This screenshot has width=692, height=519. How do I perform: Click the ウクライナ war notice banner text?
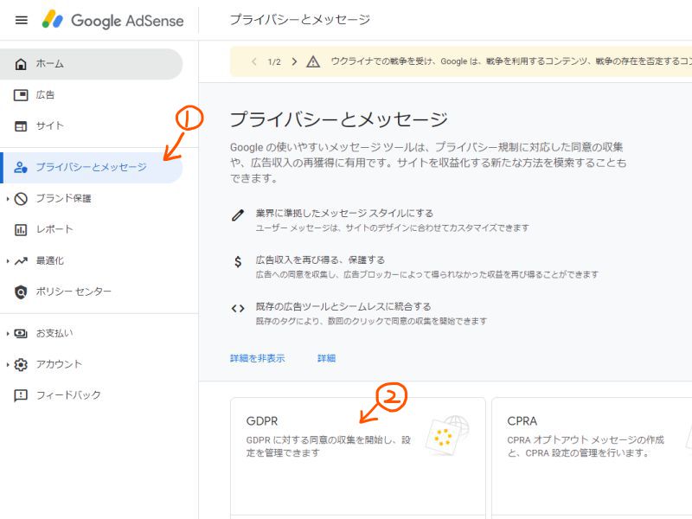click(x=511, y=61)
